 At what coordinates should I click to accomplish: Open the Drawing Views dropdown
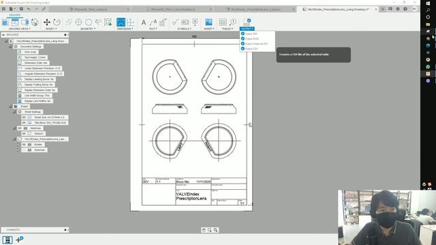click(20, 29)
